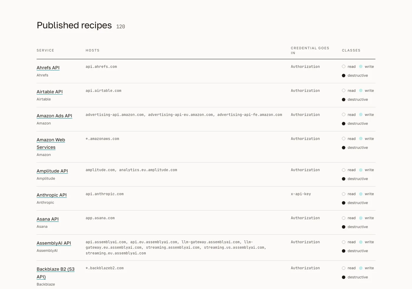The height and width of the screenshot is (289, 412).
Task: Click the 120 recipe count
Action: pyautogui.click(x=121, y=26)
